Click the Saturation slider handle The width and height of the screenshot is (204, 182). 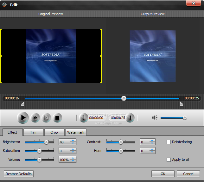39,151
